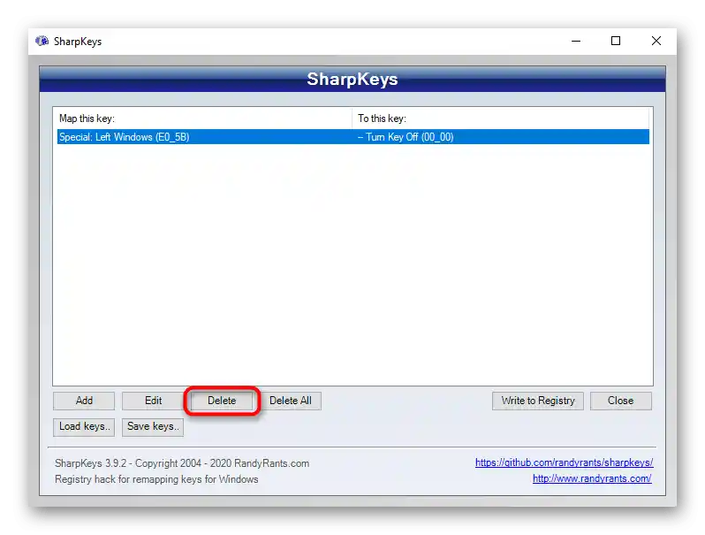Screen dimensions: 705x535
Task: Visit the randyrants.com link
Action: click(592, 478)
